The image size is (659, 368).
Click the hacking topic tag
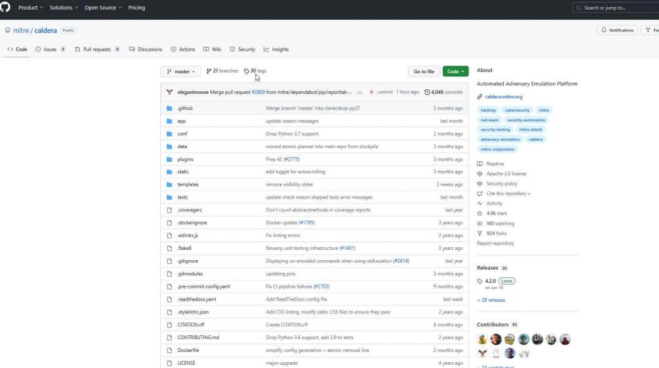tap(488, 110)
